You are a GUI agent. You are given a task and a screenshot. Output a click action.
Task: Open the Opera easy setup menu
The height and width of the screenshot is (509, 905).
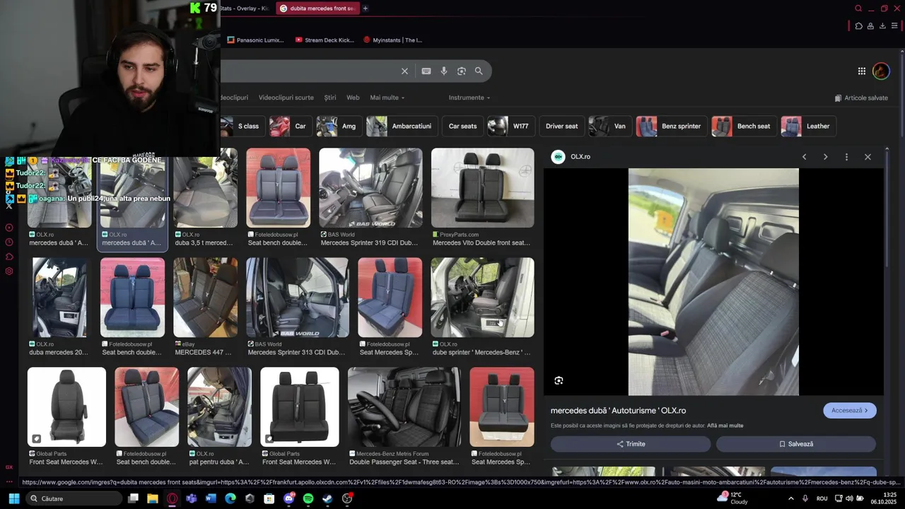(x=894, y=26)
